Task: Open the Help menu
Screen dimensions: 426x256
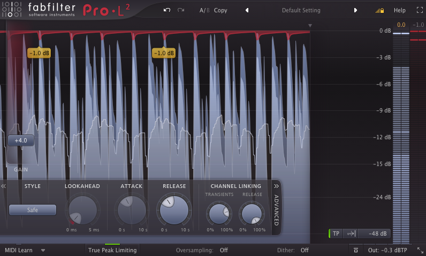Action: pyautogui.click(x=399, y=10)
